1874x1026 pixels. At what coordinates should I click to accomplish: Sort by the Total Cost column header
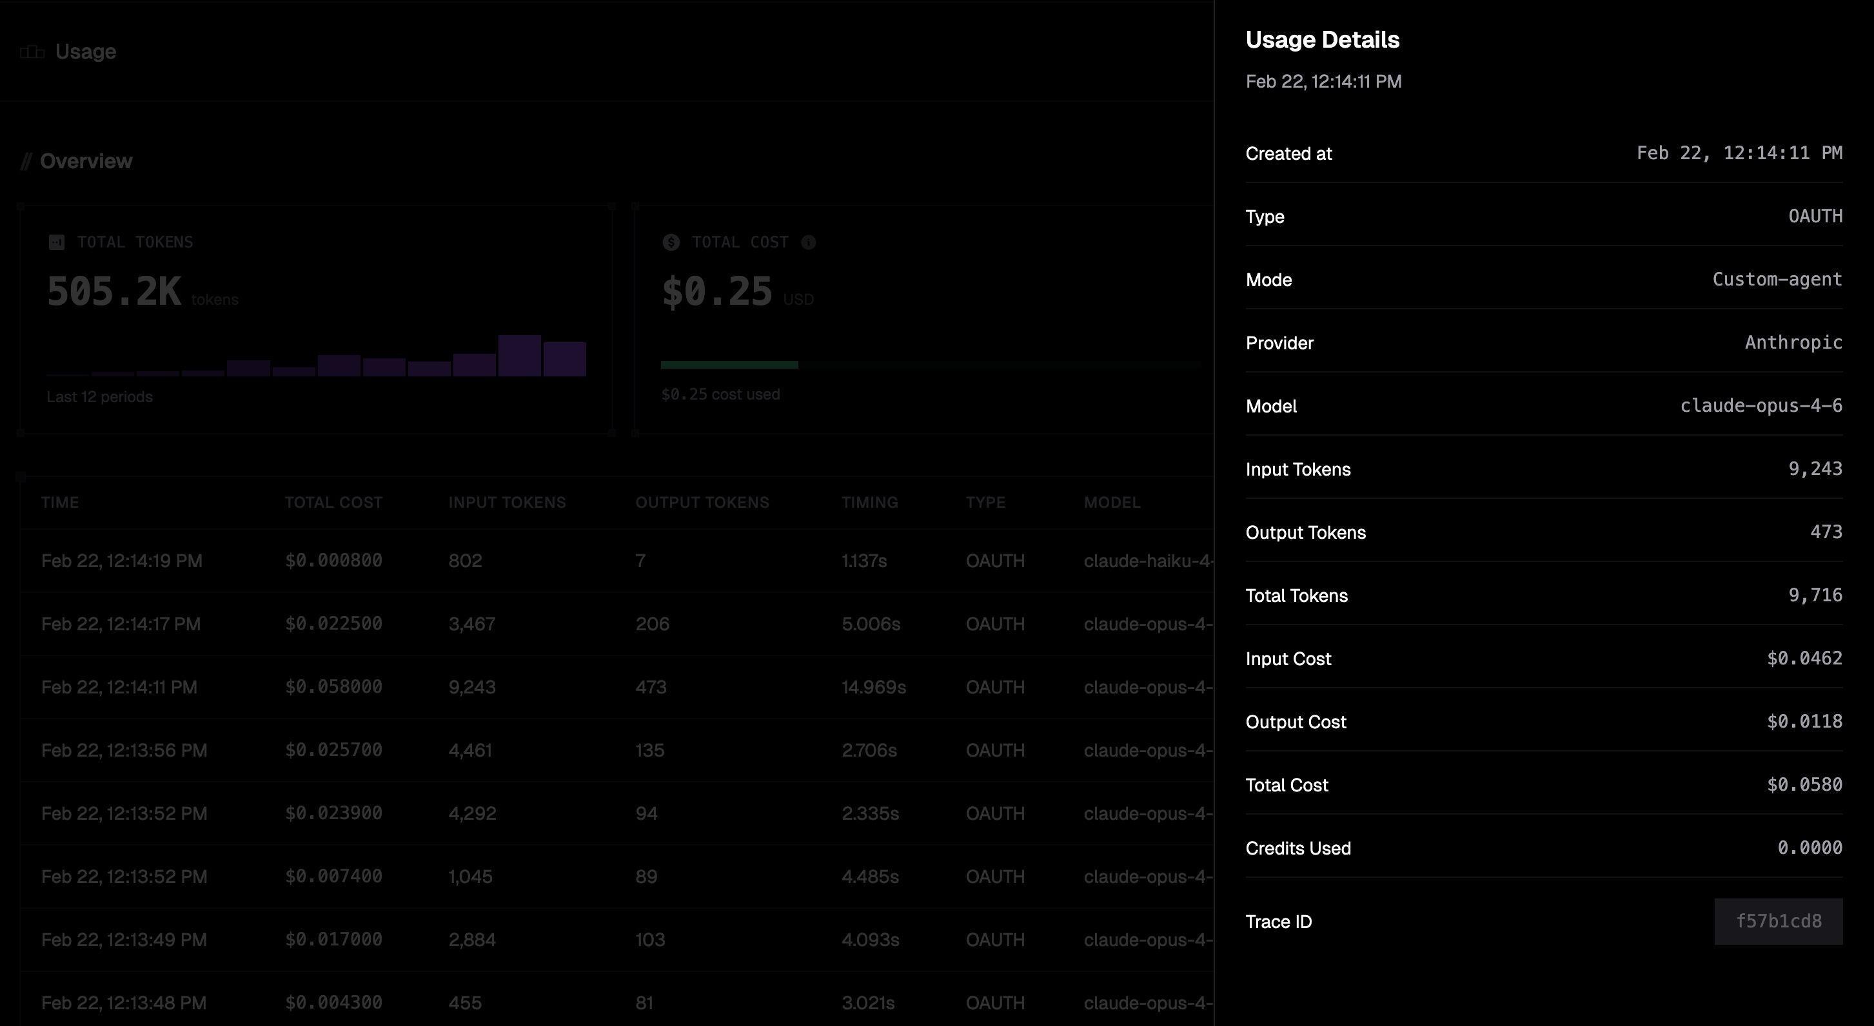333,503
